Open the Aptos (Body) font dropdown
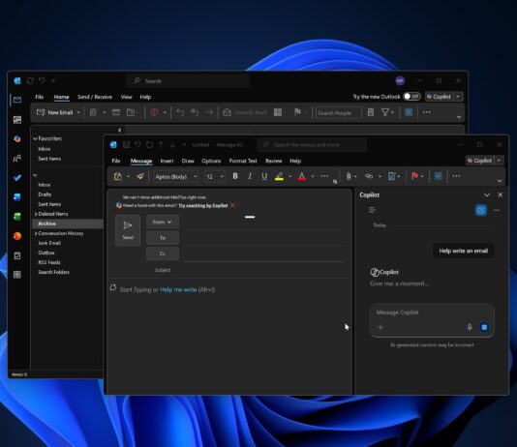 click(176, 176)
